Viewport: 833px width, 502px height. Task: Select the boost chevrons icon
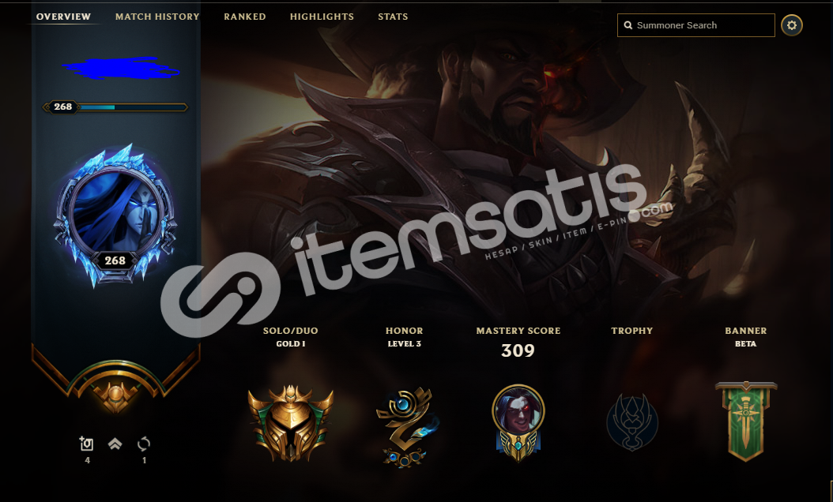[115, 444]
